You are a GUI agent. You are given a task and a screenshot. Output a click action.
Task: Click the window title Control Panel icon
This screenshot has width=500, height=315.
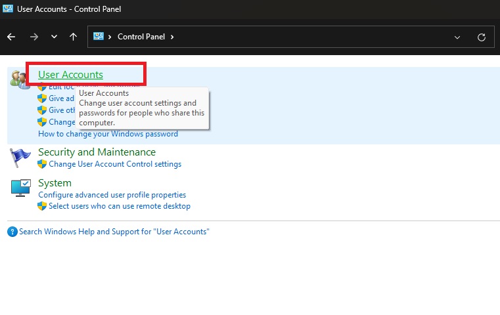click(x=8, y=9)
